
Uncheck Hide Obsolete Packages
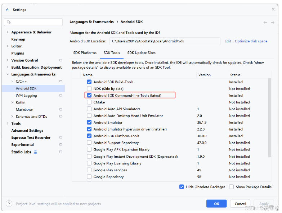tap(182, 187)
